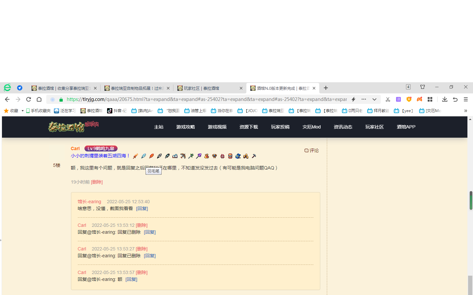Reload the page with refresh icon
Viewport: 473px width, 295px height.
coord(29,99)
